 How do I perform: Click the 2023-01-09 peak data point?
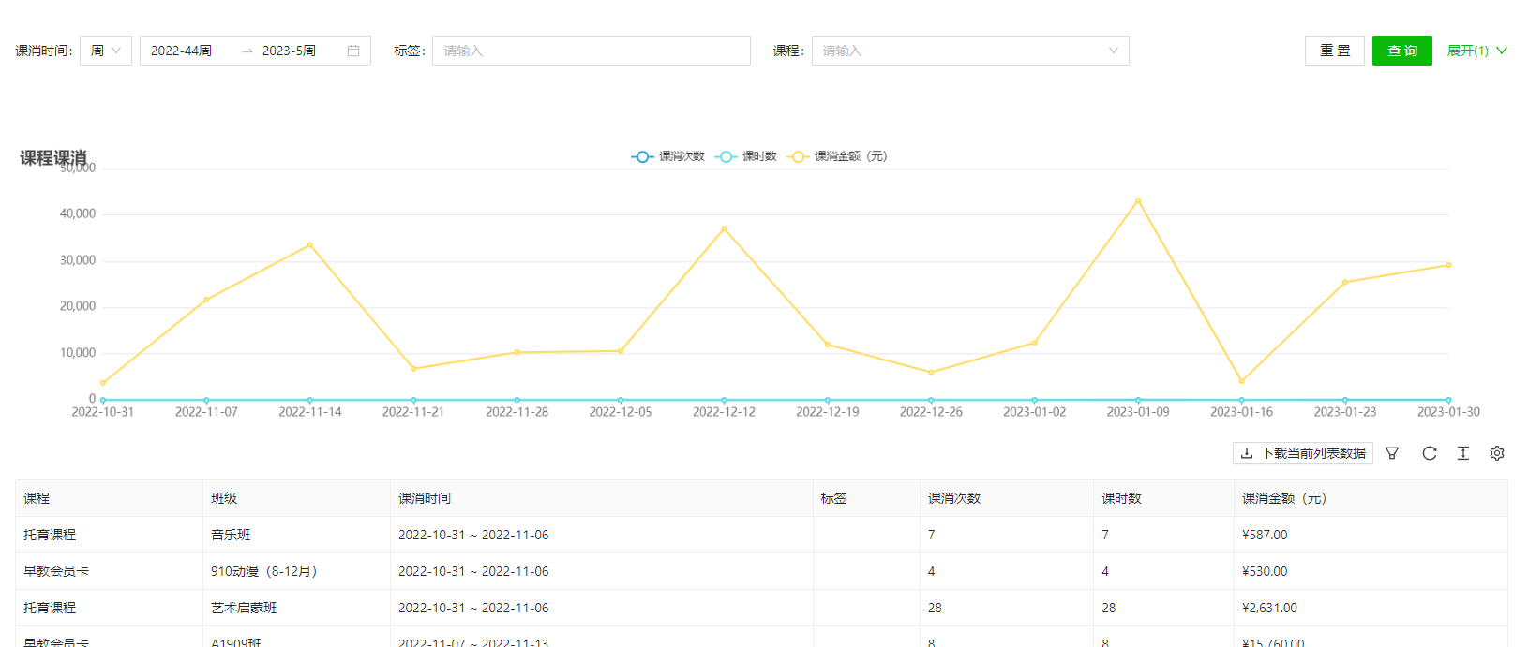point(1138,200)
